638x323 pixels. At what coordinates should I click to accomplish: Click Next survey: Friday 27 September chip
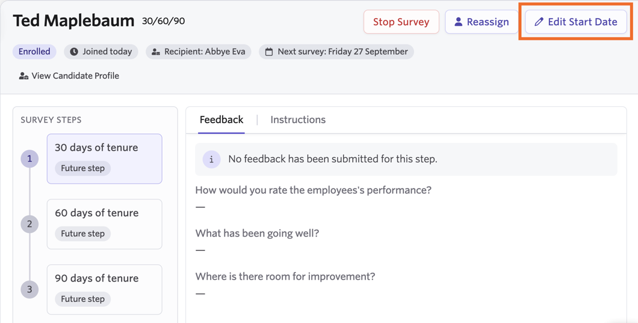[x=336, y=52]
